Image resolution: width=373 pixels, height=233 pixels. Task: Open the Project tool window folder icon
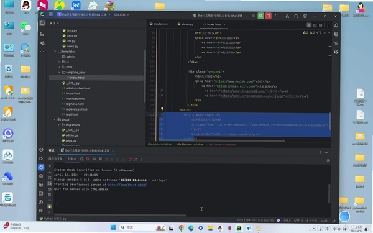[x=42, y=23]
